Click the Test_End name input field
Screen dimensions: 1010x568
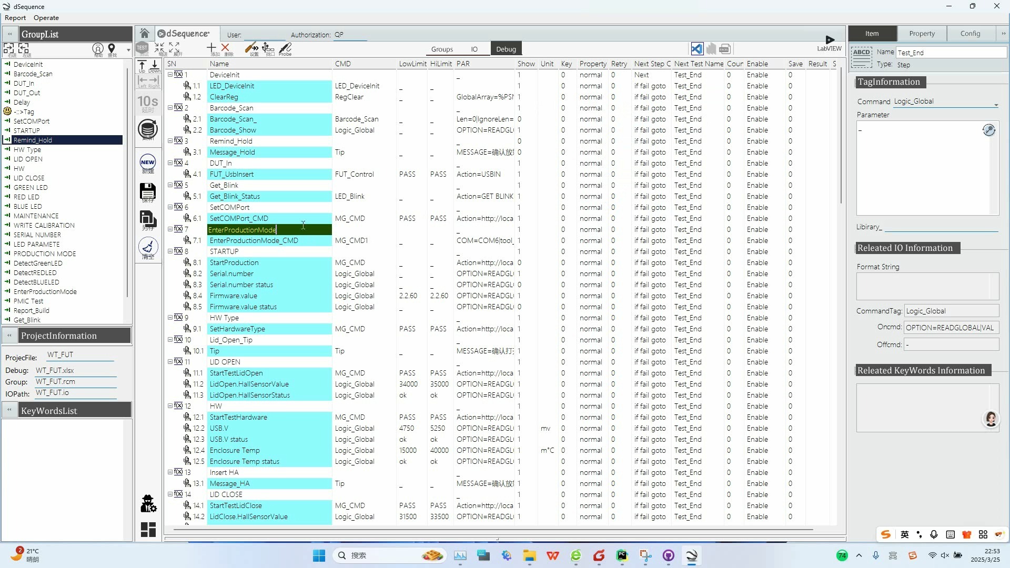point(952,53)
